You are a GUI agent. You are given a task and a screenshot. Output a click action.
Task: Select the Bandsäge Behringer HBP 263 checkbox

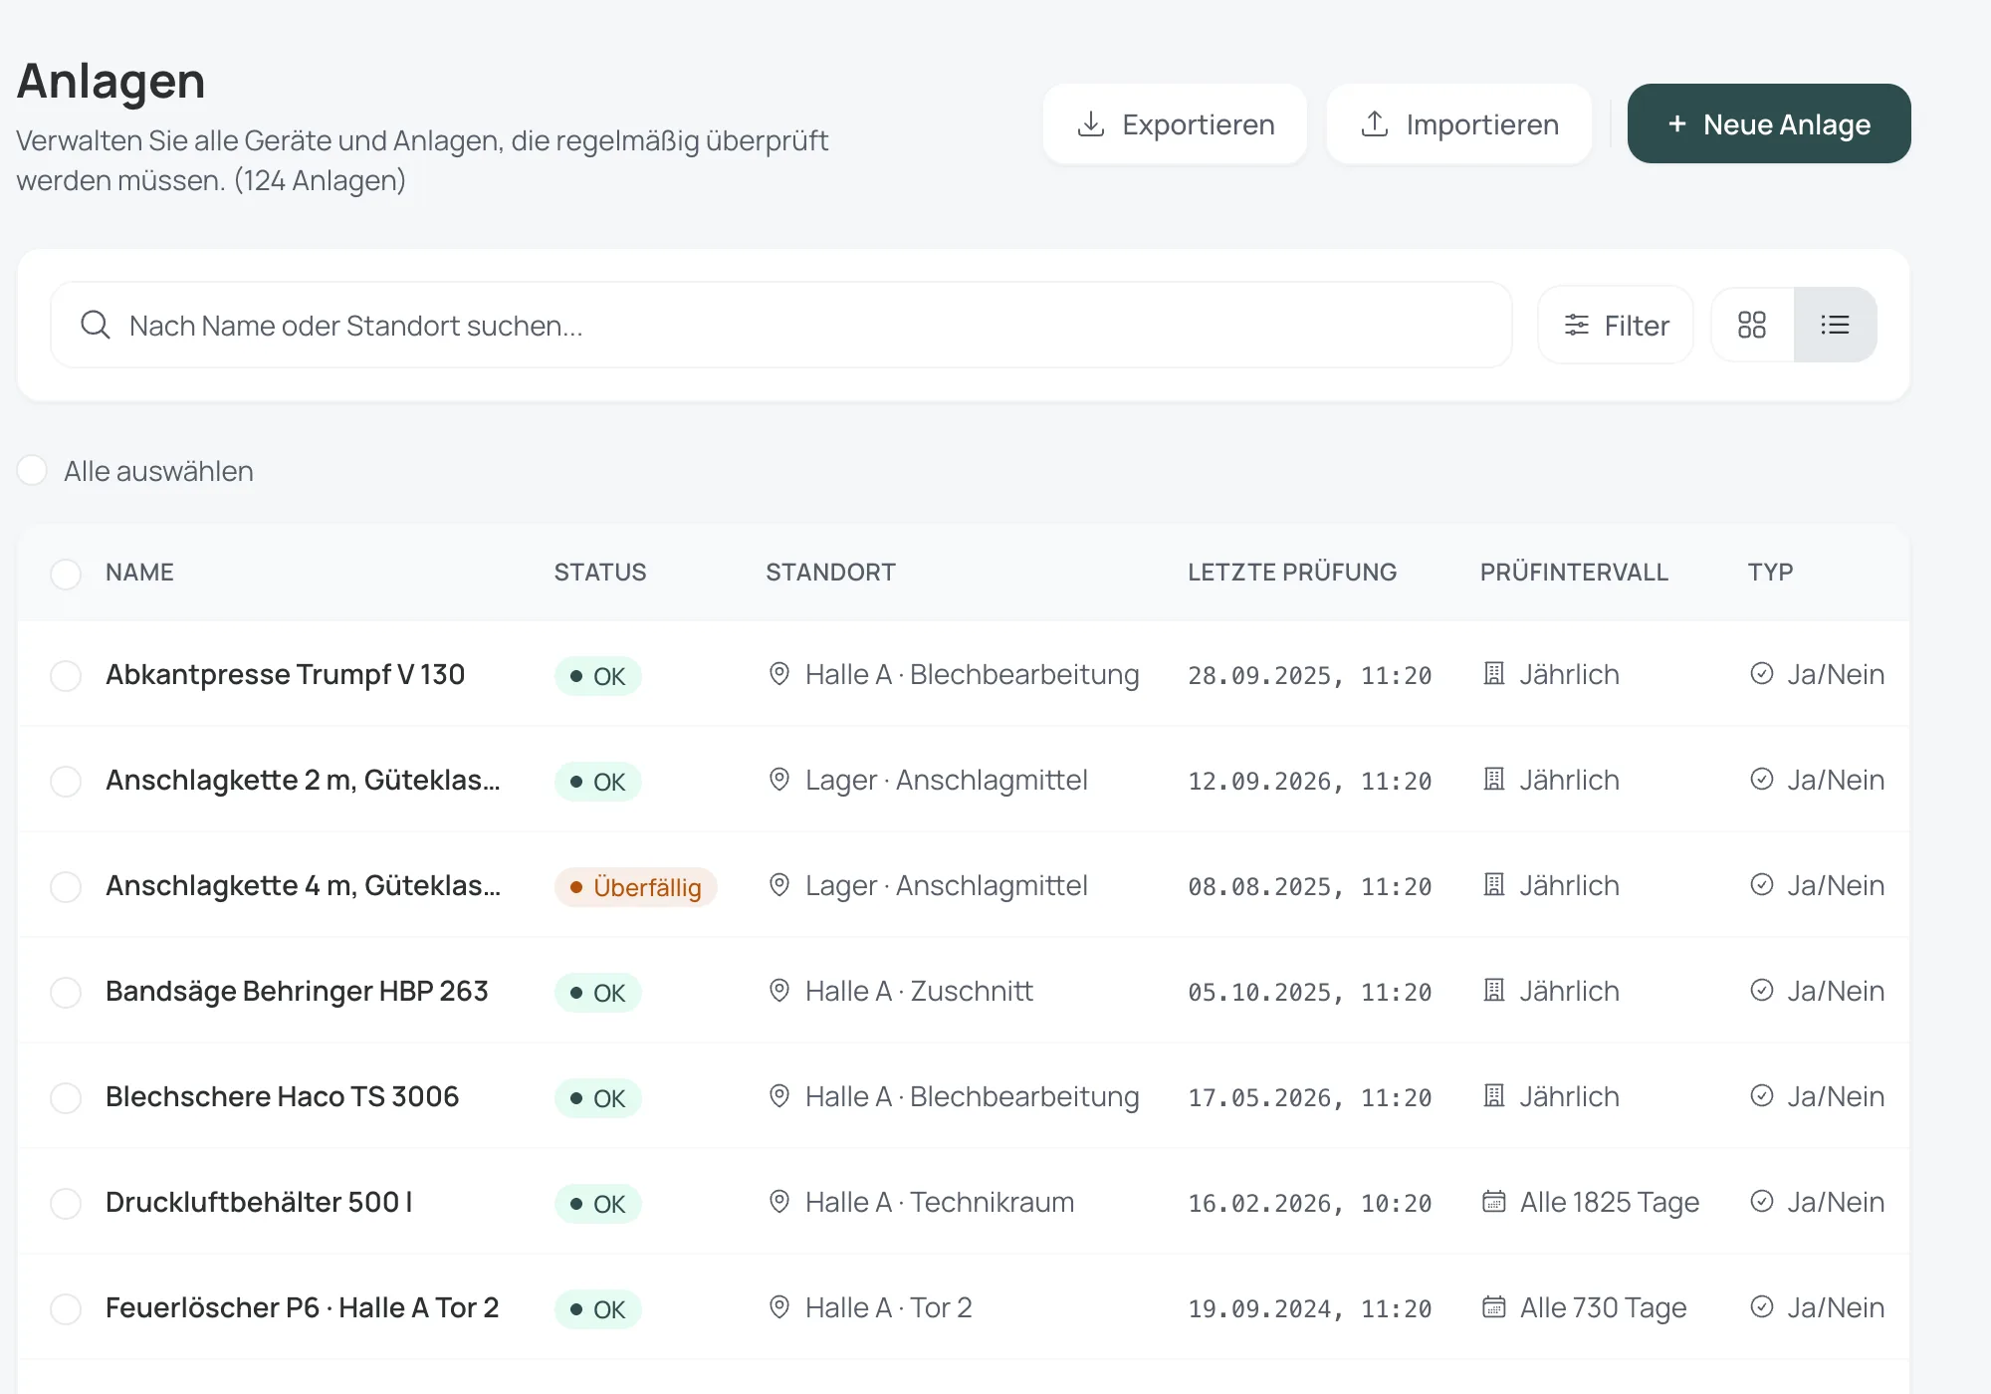pos(66,992)
